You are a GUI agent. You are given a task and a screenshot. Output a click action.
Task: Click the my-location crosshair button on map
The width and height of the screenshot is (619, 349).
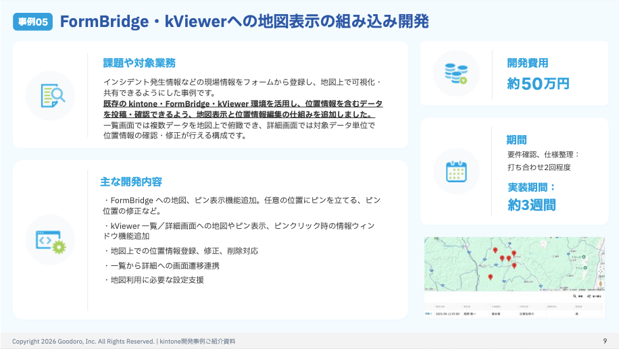(601, 271)
